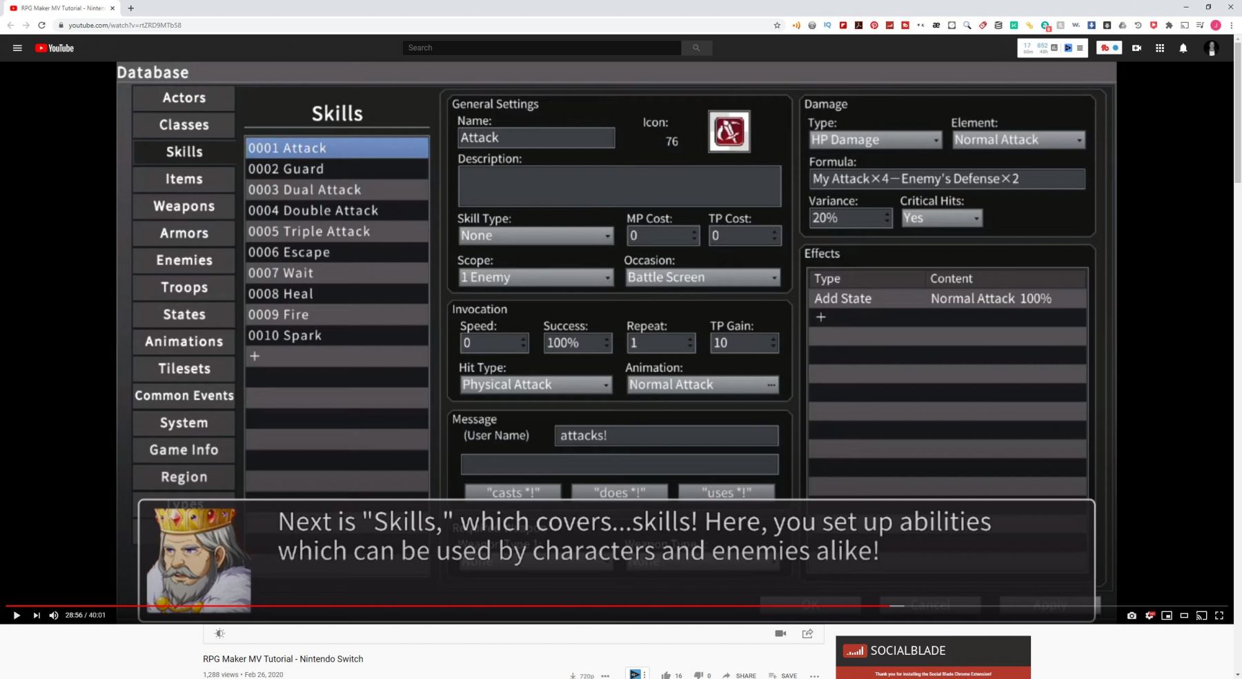Image resolution: width=1242 pixels, height=679 pixels.
Task: Open the Chrome three-dot menu
Action: [1231, 25]
